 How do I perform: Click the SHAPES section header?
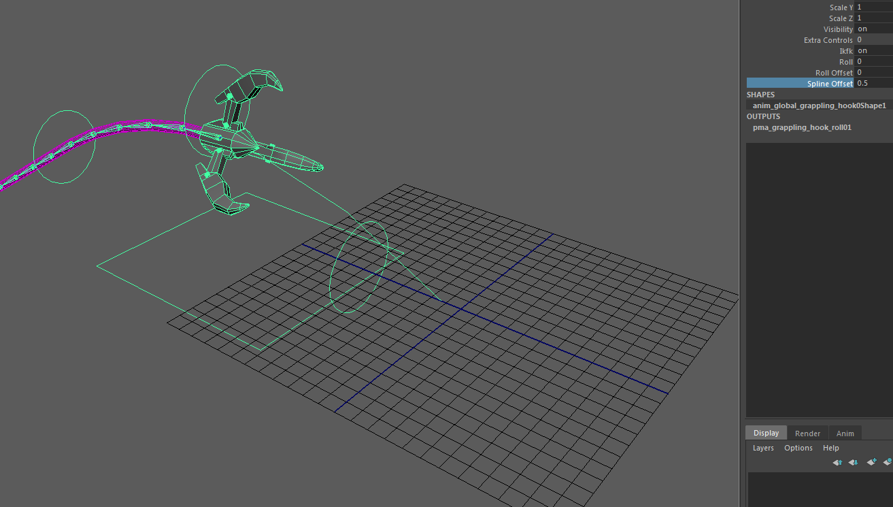click(x=760, y=95)
